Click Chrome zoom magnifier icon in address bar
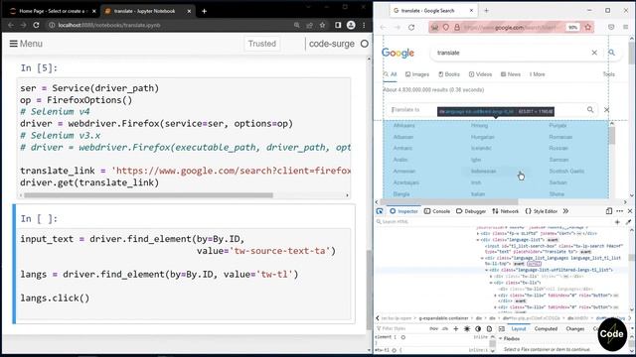 pos(297,25)
